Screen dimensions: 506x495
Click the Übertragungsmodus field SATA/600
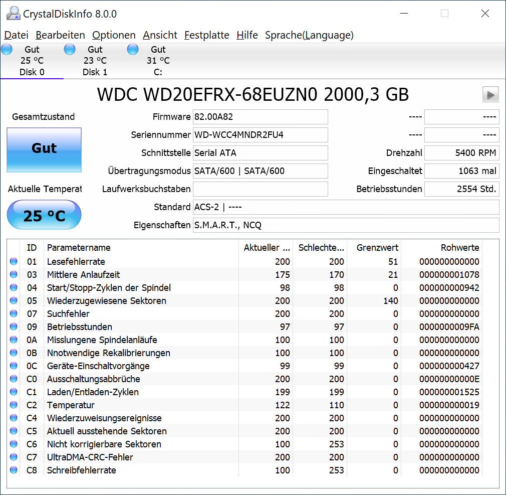point(261,171)
